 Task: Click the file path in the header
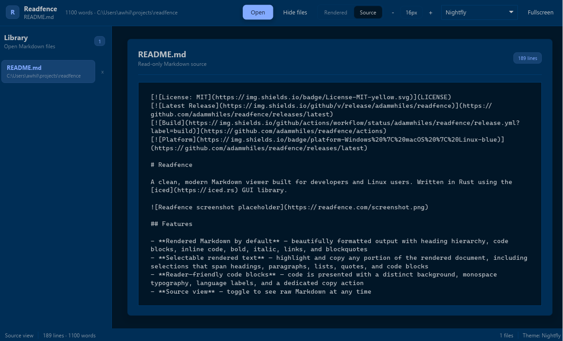click(137, 13)
